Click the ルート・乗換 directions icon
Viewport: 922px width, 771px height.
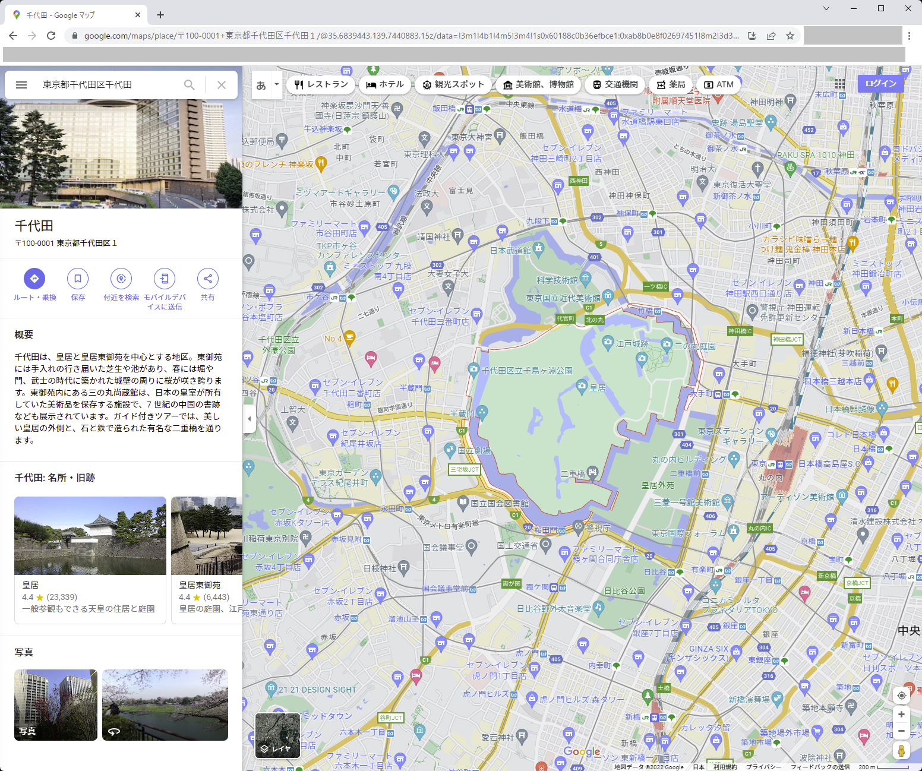click(34, 279)
